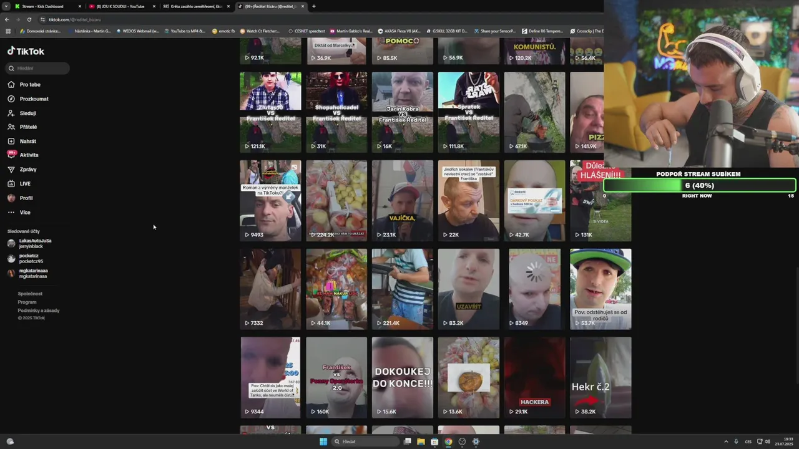Open Watch Ct Fletcher bookmark
The image size is (799, 449).
coord(260,31)
